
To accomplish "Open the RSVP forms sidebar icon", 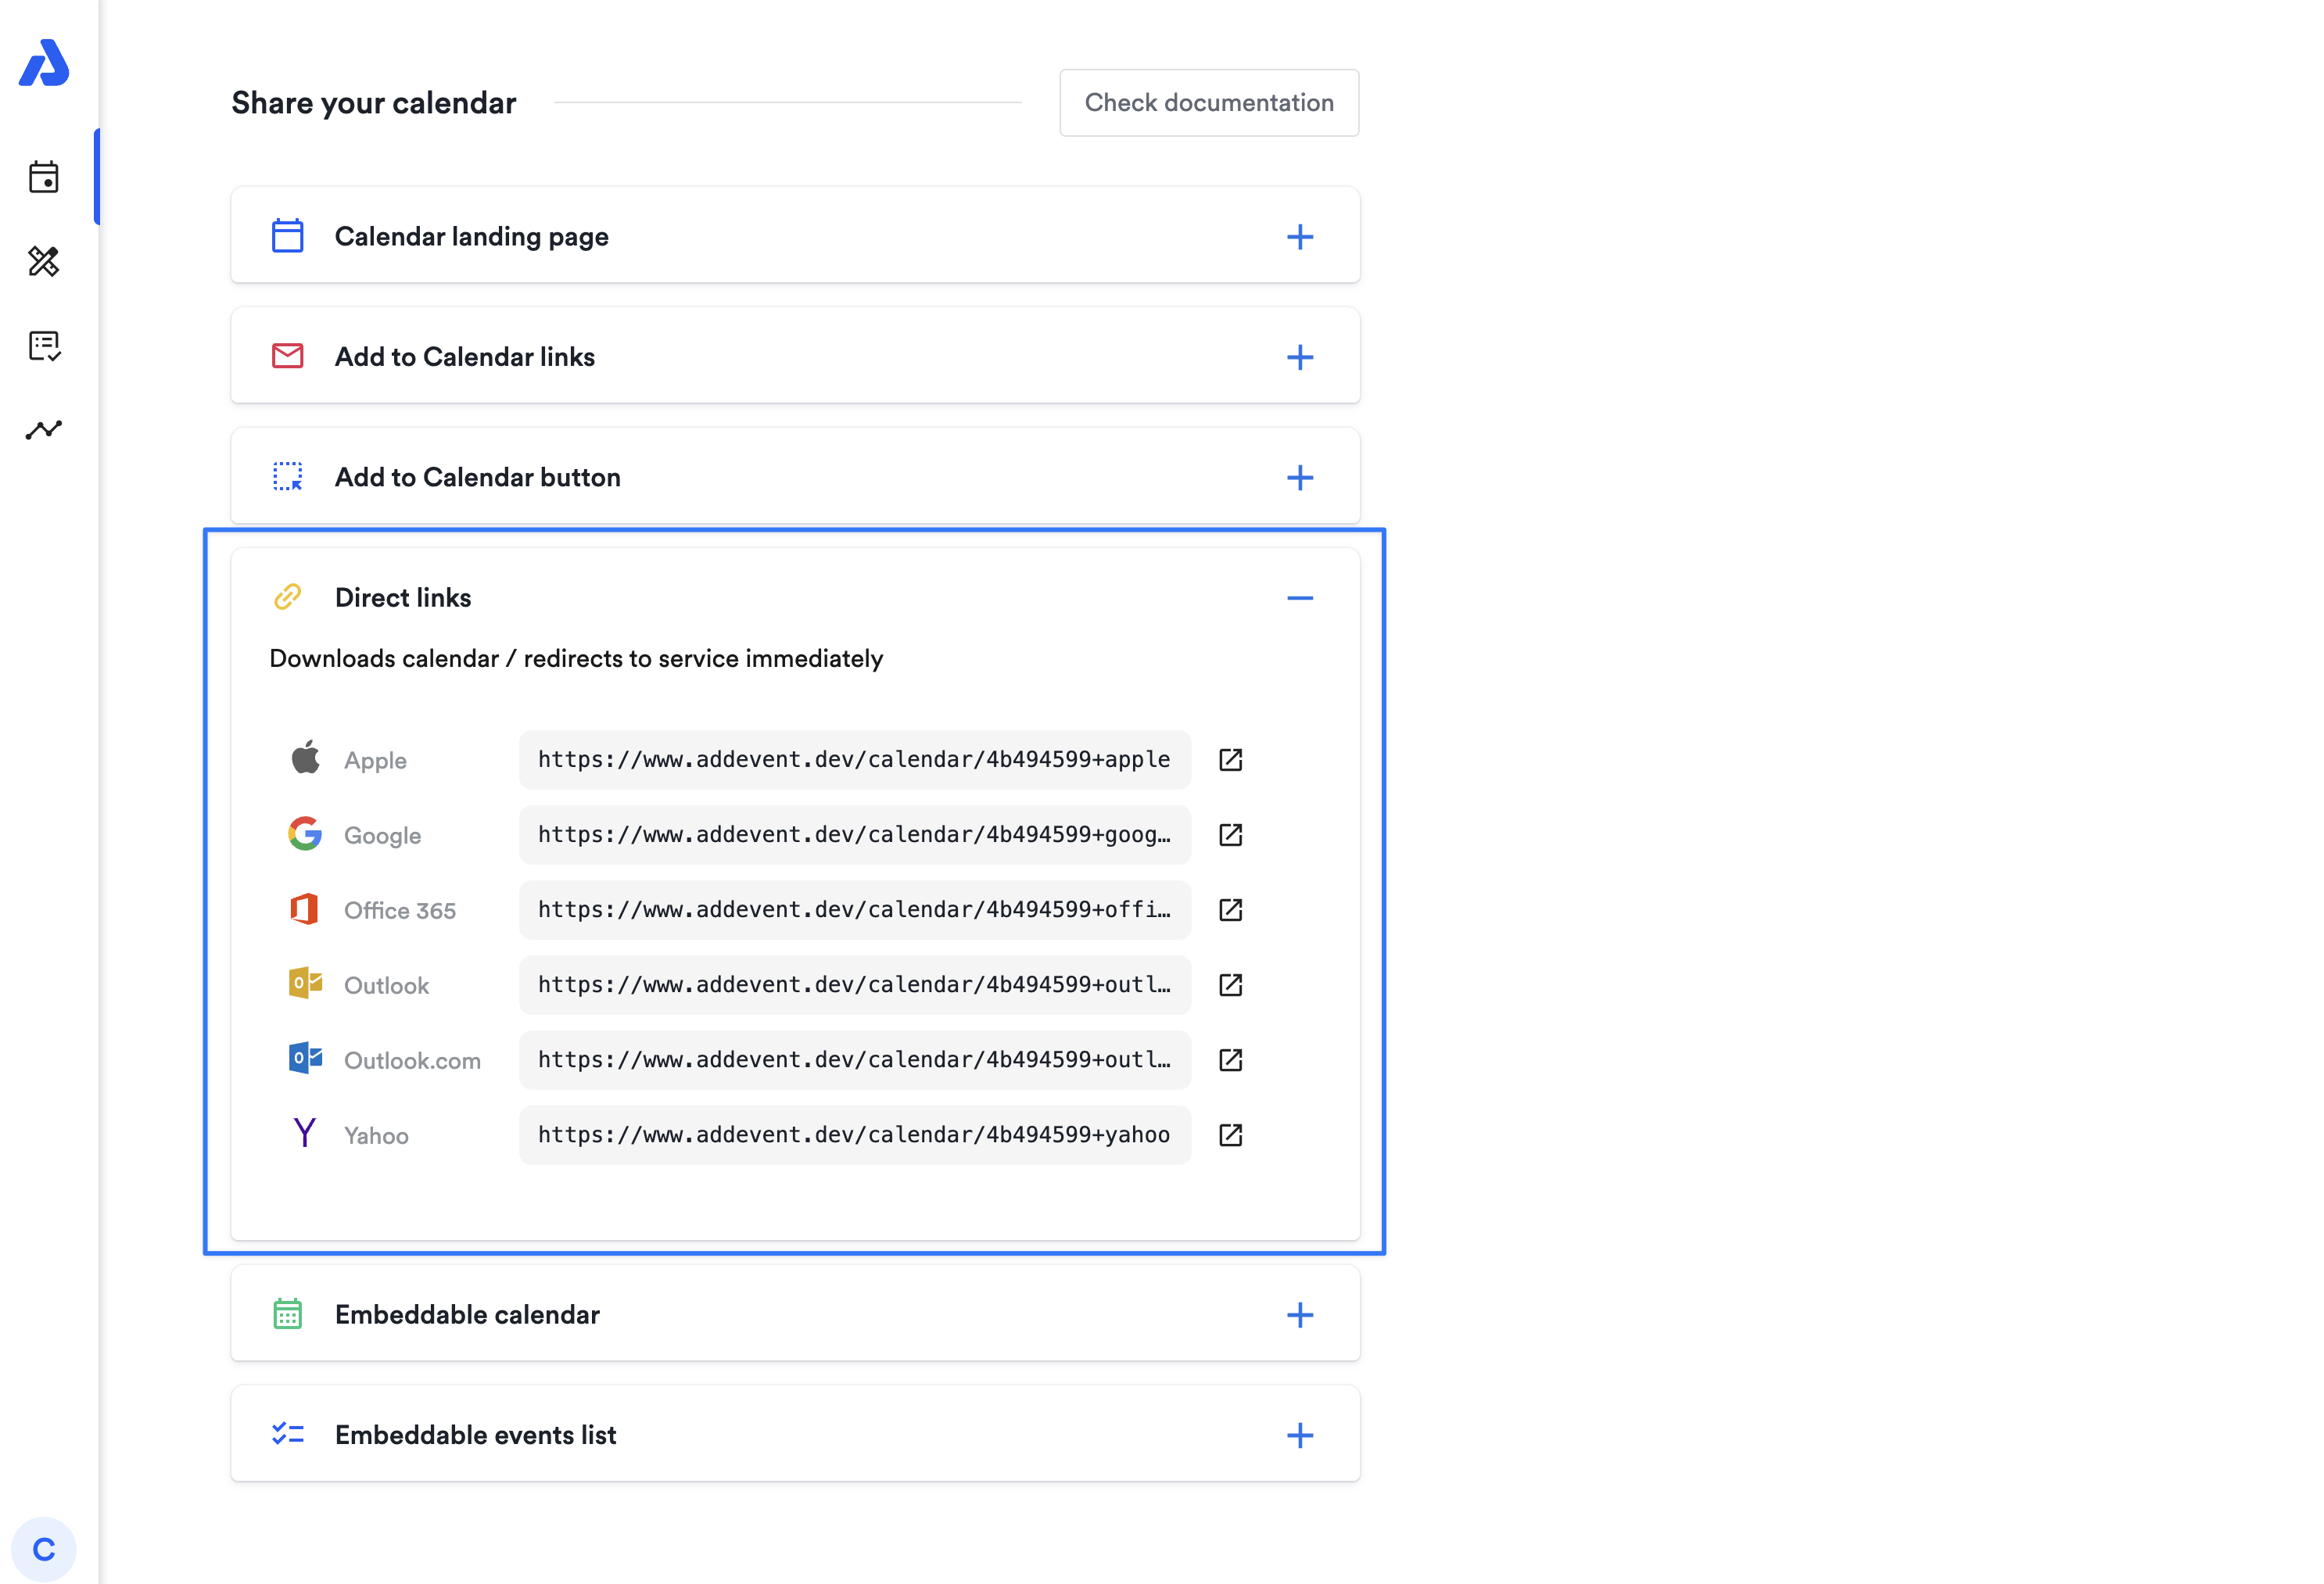I will pyautogui.click(x=44, y=346).
